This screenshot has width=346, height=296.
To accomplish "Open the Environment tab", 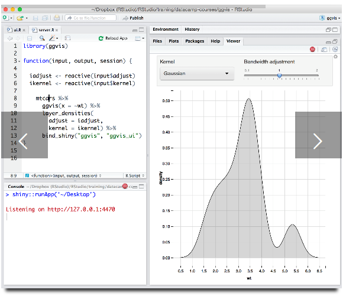I will pos(166,30).
